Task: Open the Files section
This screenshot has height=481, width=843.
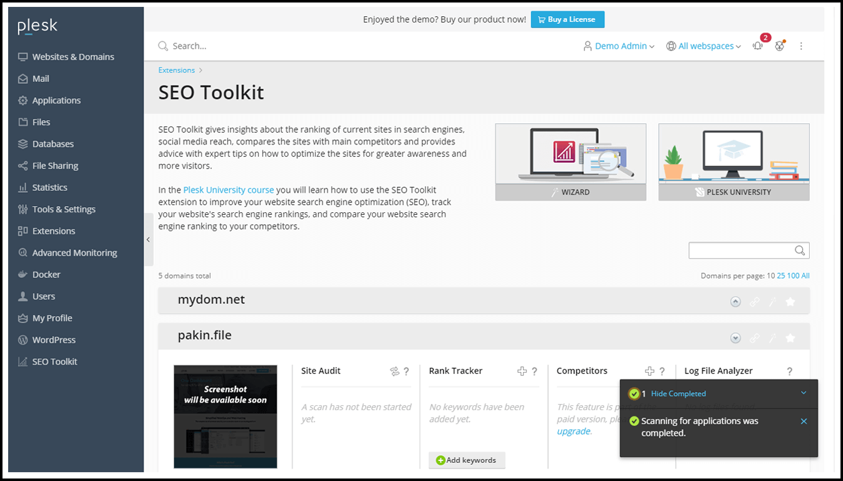Action: click(x=34, y=122)
